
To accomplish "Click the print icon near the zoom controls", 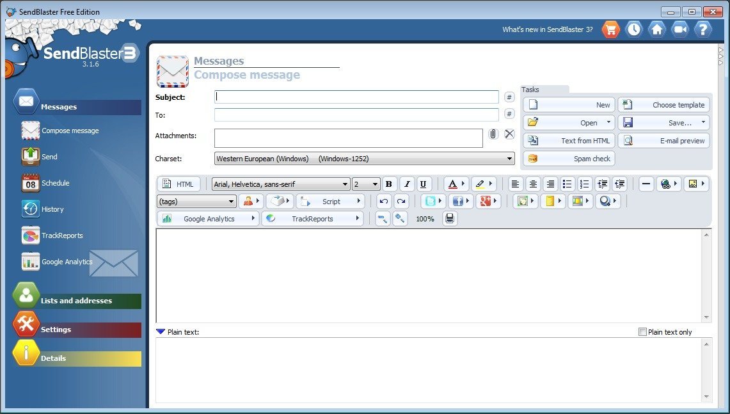I will click(450, 218).
